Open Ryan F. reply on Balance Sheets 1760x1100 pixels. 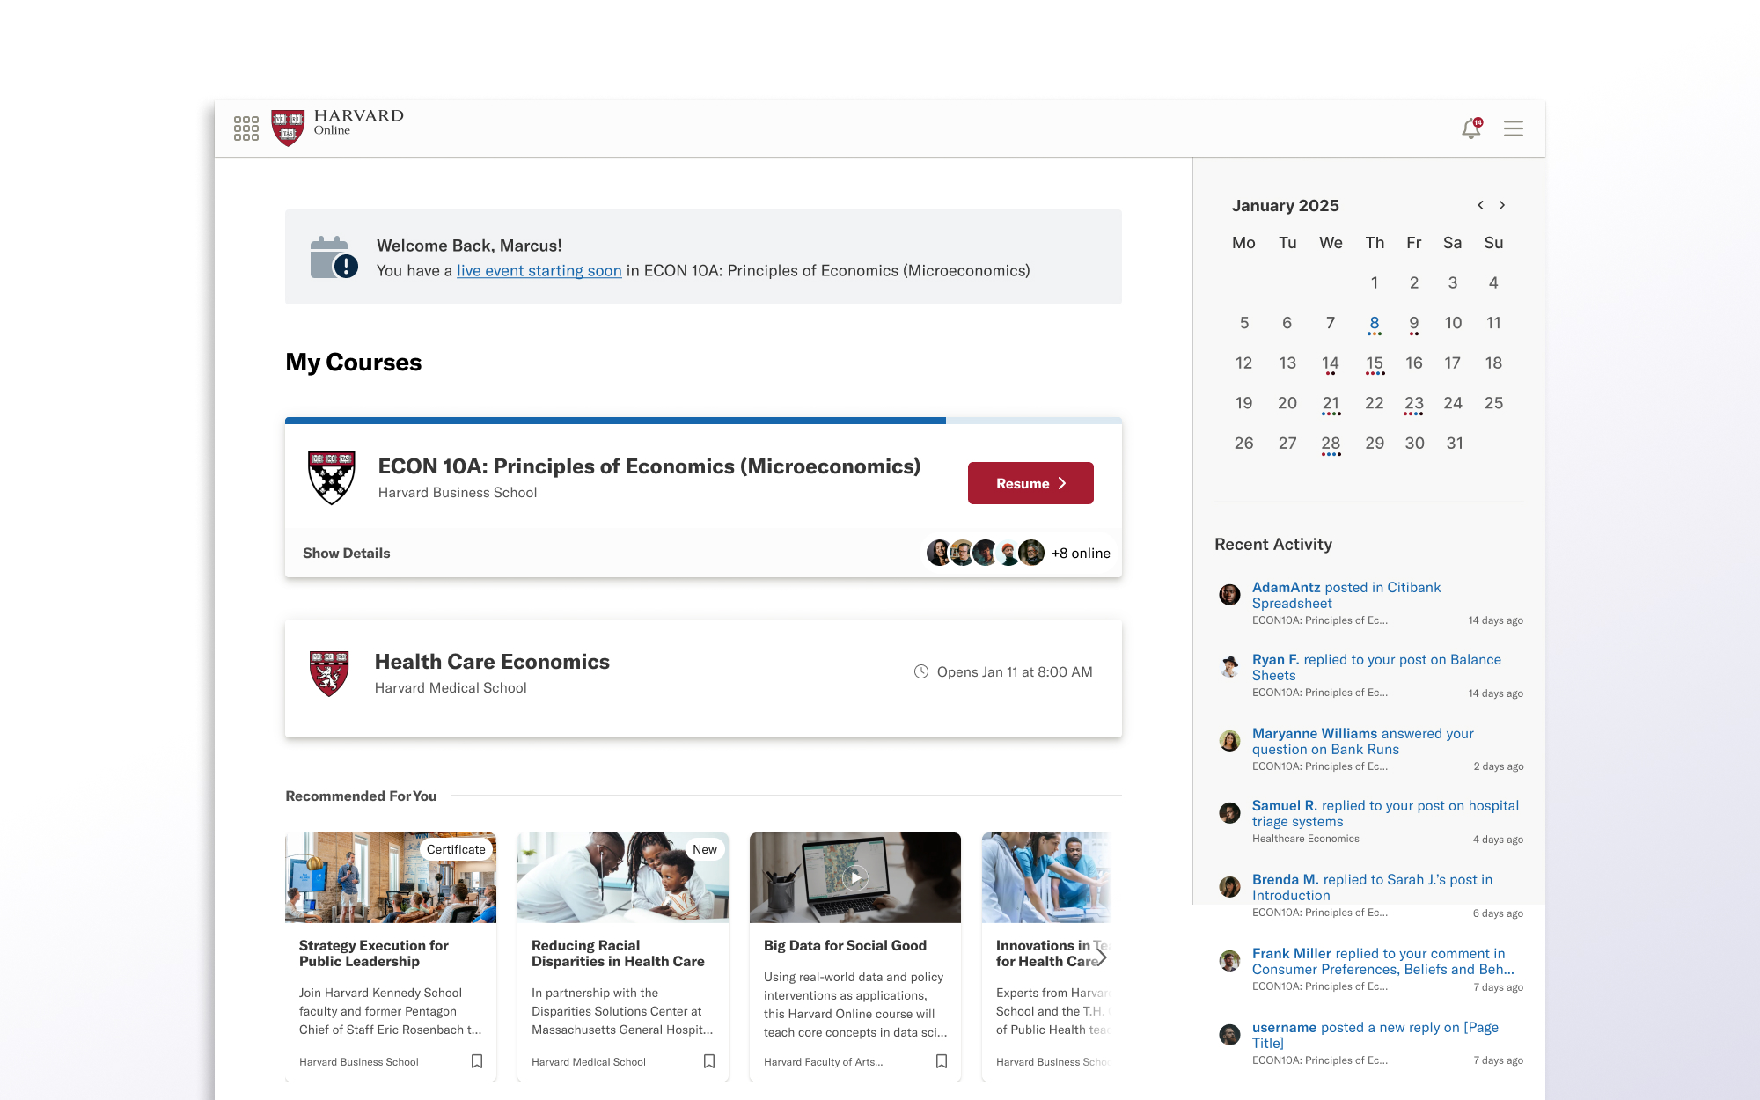tap(1376, 667)
